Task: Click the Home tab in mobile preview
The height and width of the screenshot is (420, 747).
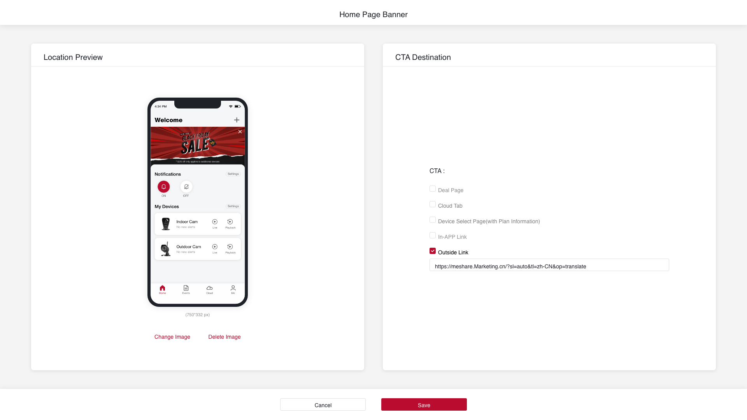Action: pyautogui.click(x=162, y=290)
